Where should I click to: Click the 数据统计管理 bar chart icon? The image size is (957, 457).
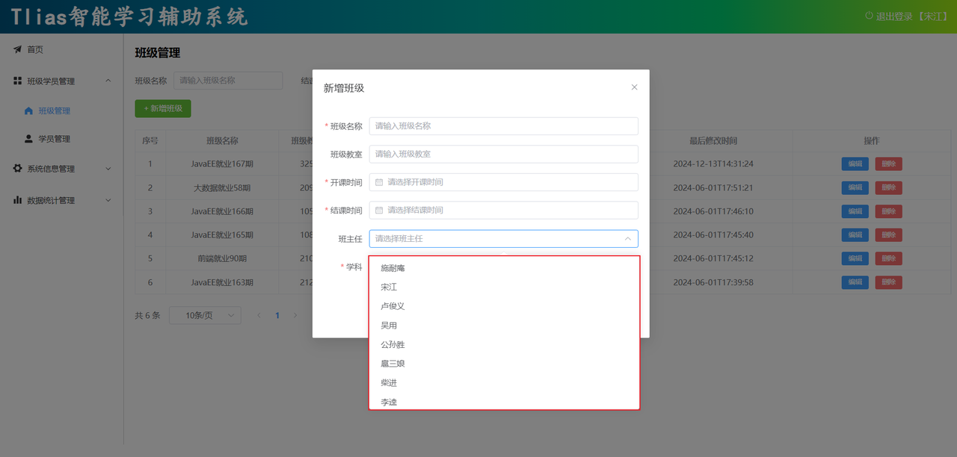[x=16, y=199]
